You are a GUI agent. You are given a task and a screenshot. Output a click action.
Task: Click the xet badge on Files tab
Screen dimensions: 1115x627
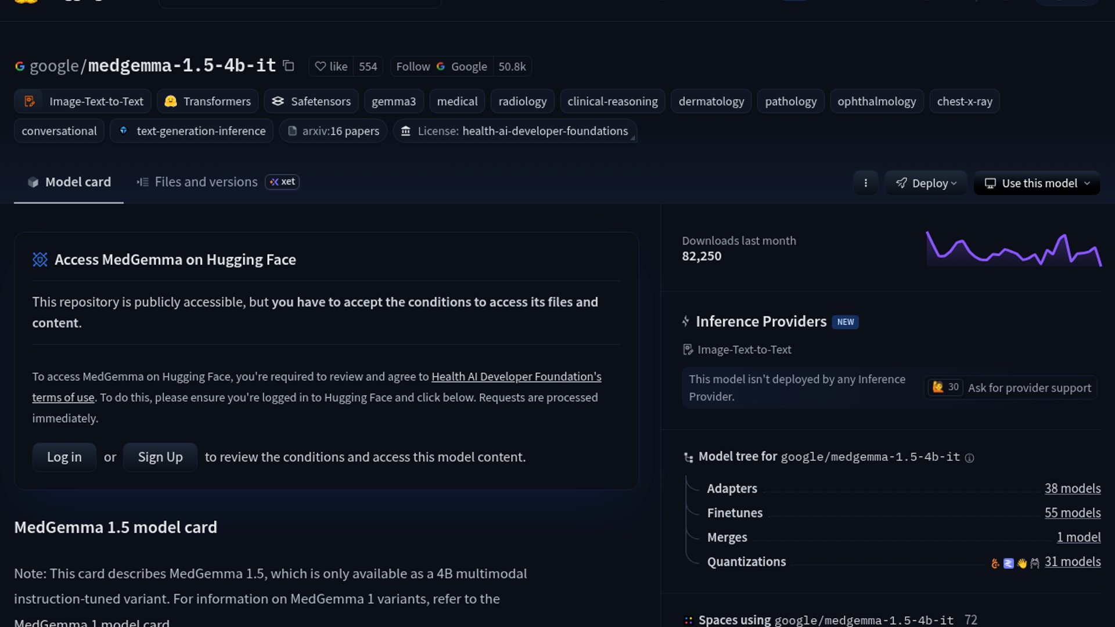tap(282, 182)
